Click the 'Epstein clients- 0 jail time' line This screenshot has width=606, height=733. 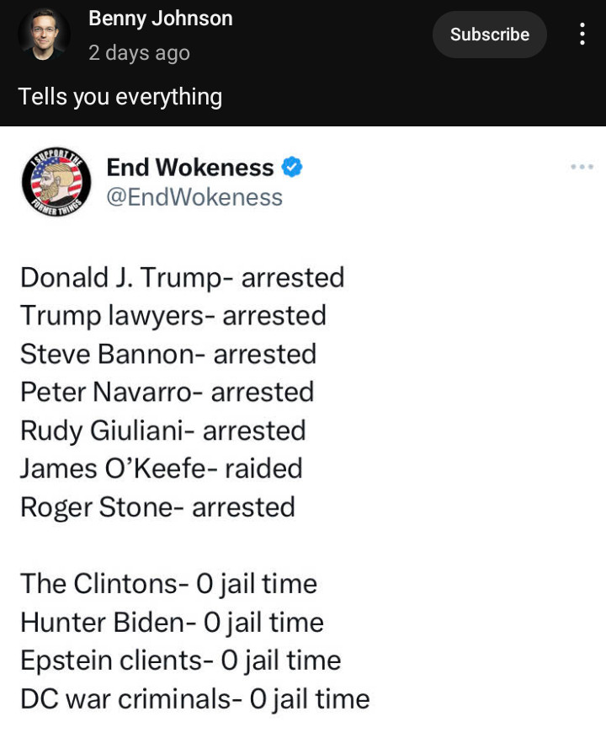pos(180,661)
